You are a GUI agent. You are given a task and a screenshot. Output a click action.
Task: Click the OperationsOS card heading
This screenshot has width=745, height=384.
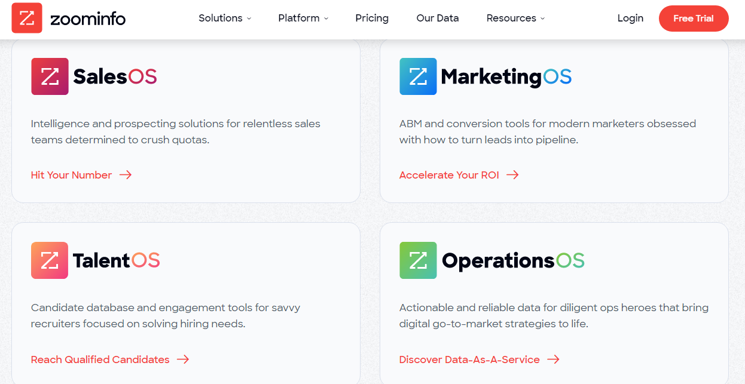click(513, 261)
